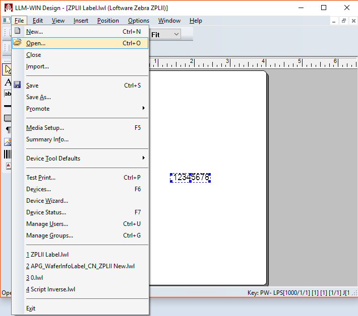Choose Import... from the File menu
The height and width of the screenshot is (316, 358).
80,66
